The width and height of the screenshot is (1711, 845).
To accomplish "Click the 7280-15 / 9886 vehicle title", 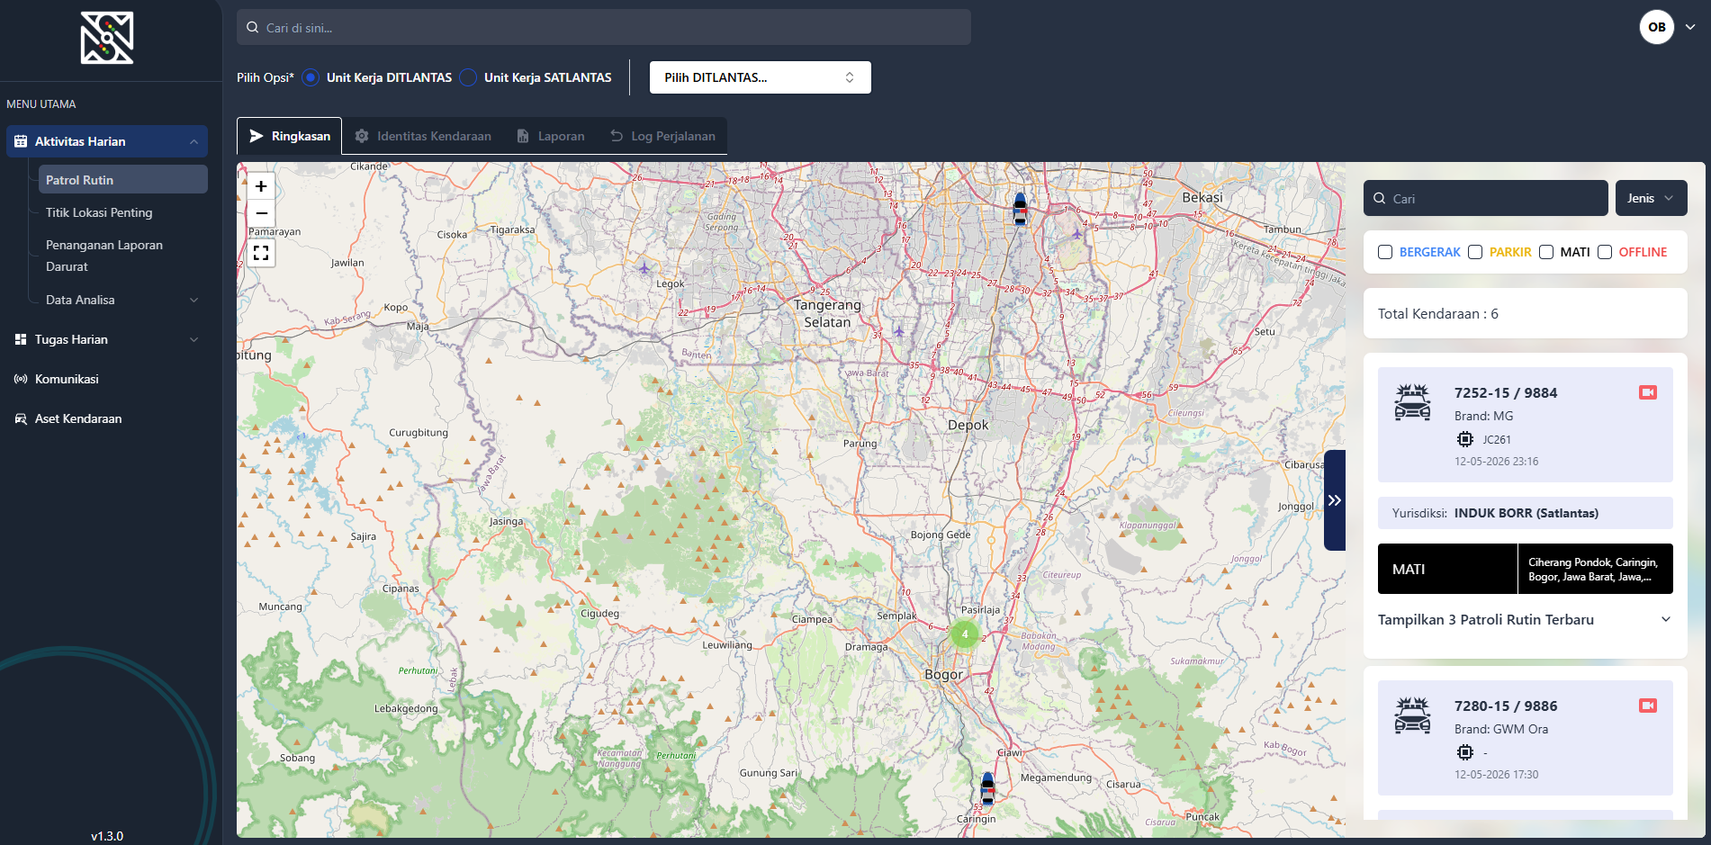I will pos(1506,706).
